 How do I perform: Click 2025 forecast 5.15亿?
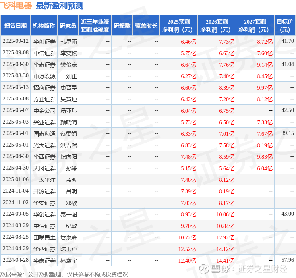point(188,168)
